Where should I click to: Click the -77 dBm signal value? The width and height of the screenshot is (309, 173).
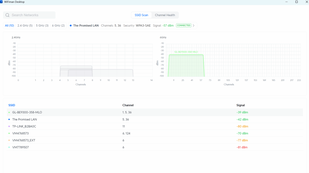(x=242, y=140)
